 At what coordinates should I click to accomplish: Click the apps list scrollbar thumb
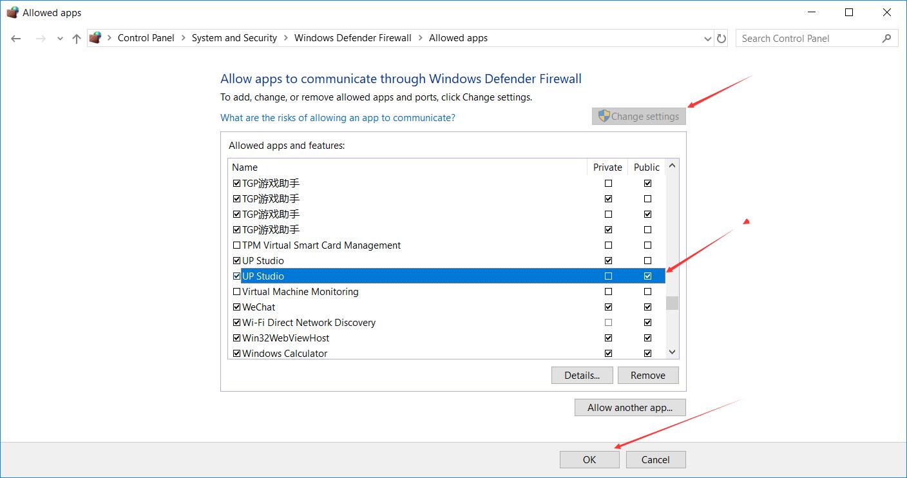(x=672, y=303)
